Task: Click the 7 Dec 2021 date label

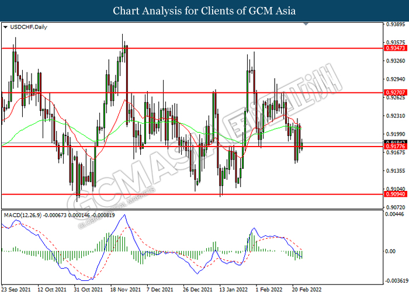Action: click(161, 289)
